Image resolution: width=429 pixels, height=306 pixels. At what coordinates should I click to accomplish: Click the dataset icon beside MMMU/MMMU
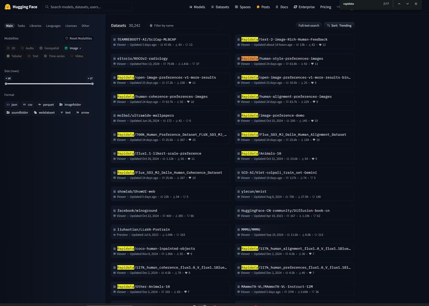239,229
